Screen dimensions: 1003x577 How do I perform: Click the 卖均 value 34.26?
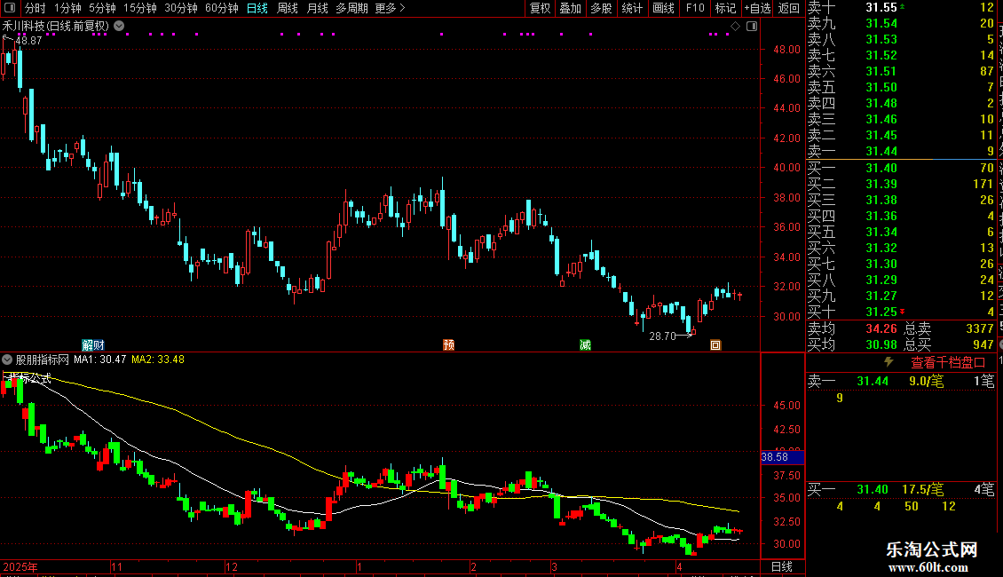point(881,328)
